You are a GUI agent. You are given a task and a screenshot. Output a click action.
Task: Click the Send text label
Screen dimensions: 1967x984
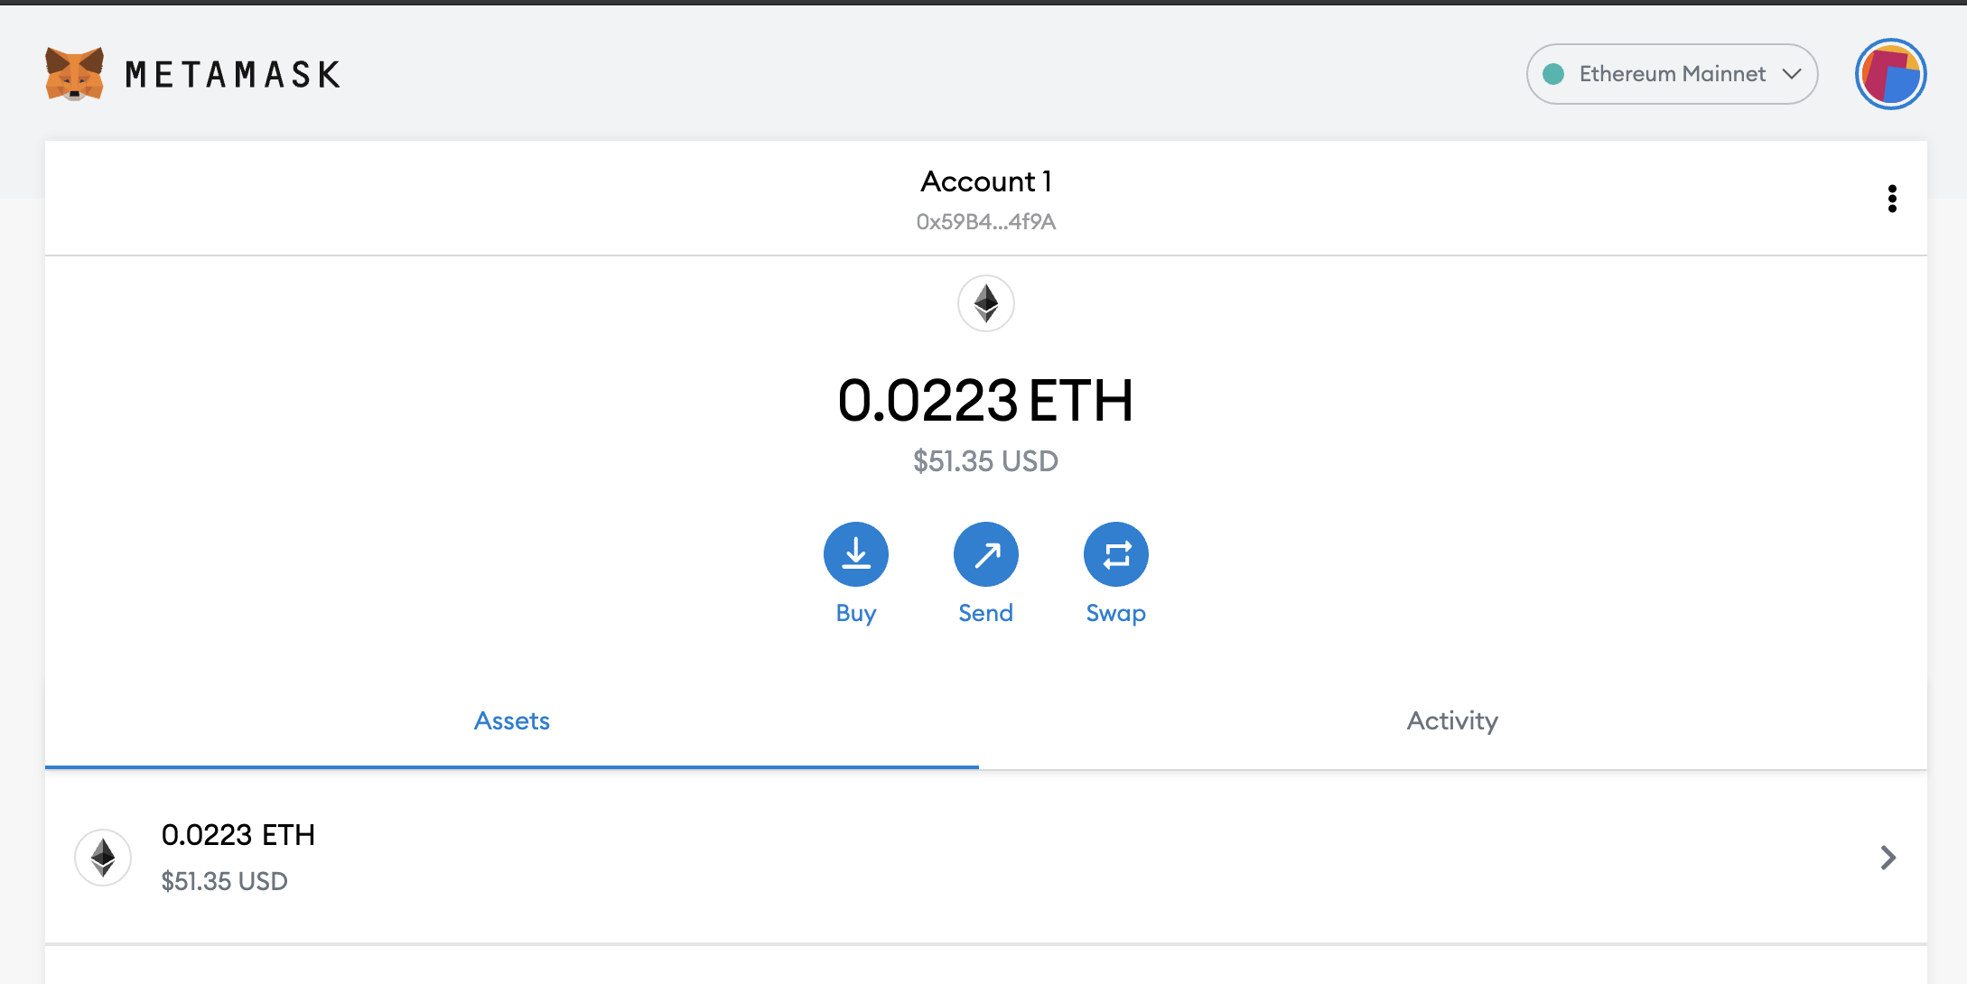click(x=985, y=613)
